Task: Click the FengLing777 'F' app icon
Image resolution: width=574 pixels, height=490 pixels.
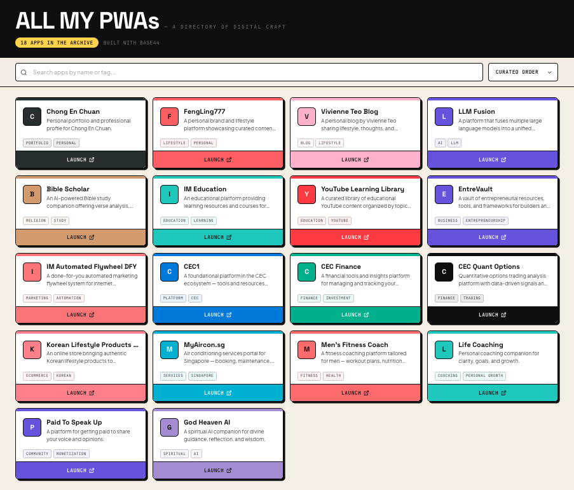Action: click(x=170, y=116)
